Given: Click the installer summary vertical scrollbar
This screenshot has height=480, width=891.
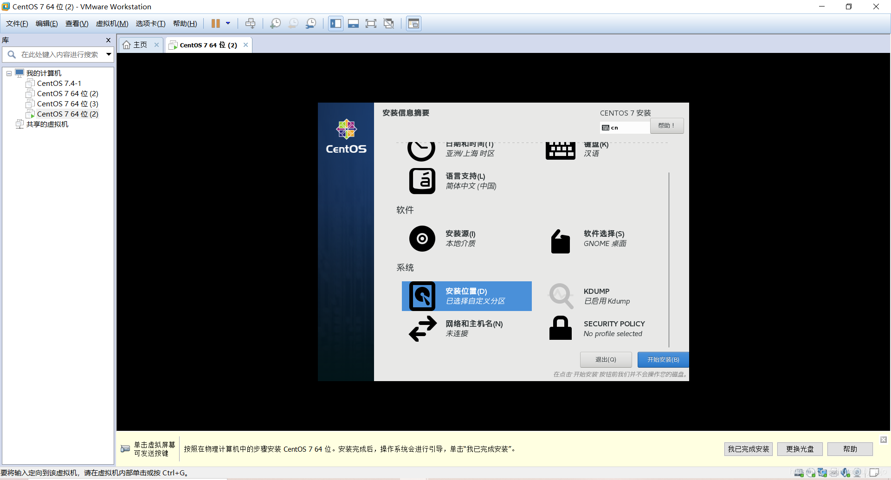Looking at the screenshot, I should 669,260.
